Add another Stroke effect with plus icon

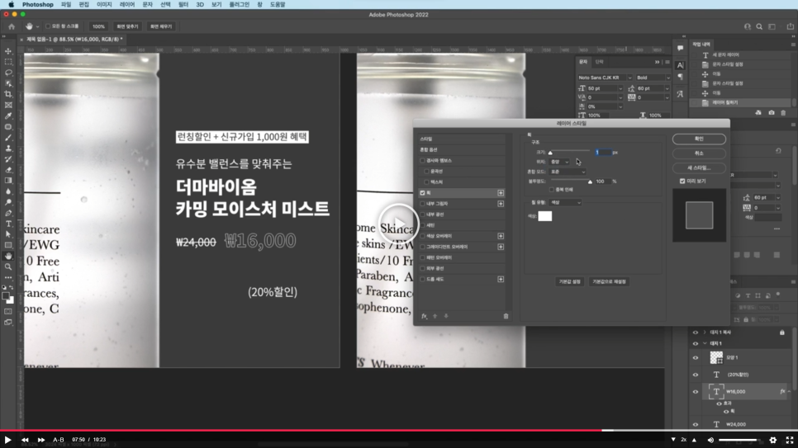tap(501, 193)
